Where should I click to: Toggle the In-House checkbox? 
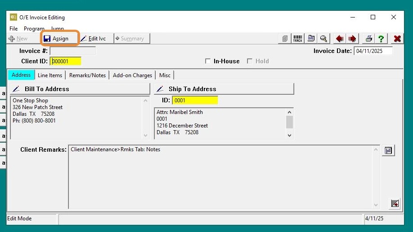208,61
